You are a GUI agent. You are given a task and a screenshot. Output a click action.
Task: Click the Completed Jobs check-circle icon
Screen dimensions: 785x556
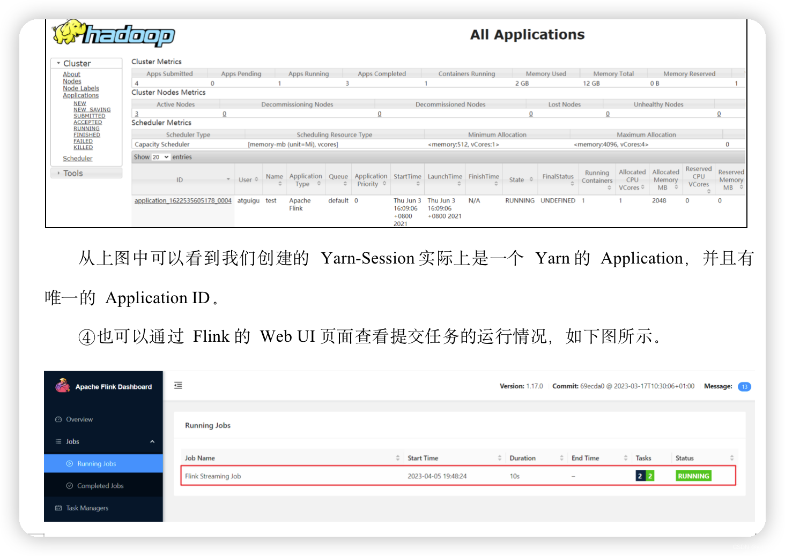tap(70, 486)
